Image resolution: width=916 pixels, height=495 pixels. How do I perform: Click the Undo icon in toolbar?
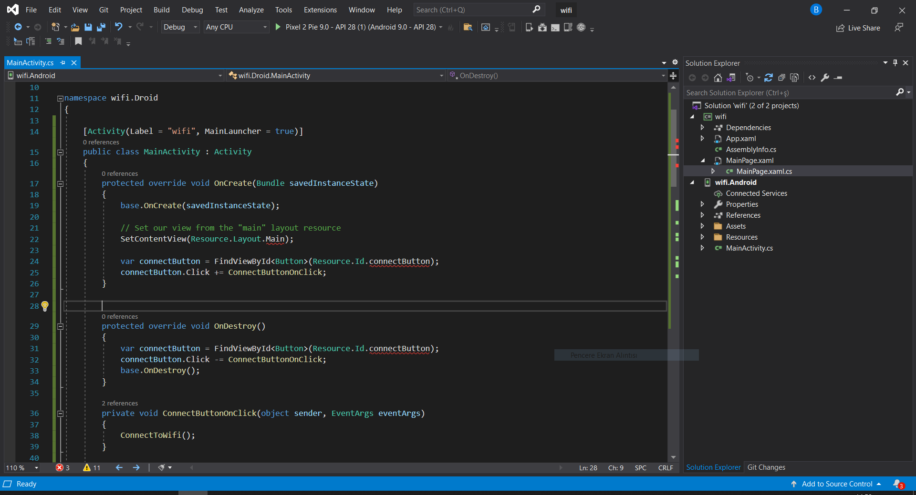(x=119, y=27)
